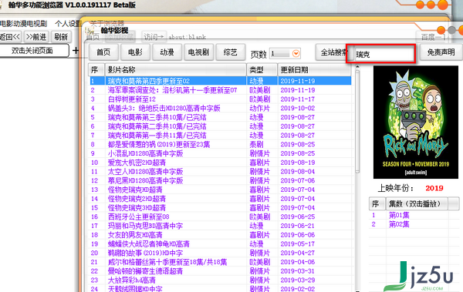Select row 爱宠大机密2HD超清
The height and width of the screenshot is (292, 463).
(220, 163)
